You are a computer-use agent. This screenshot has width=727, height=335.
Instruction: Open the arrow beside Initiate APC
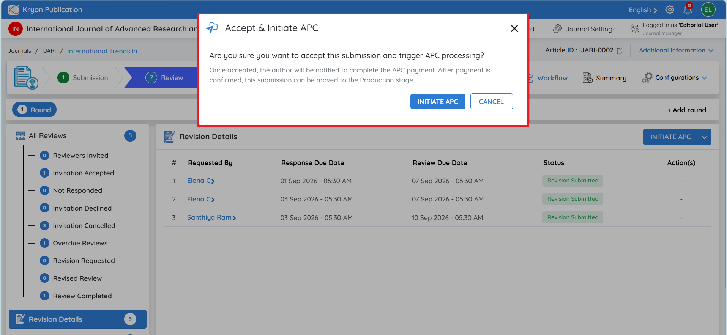tap(705, 137)
